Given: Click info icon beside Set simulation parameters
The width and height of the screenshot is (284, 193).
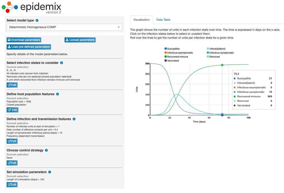Looking at the screenshot, I should (x=50, y=172).
